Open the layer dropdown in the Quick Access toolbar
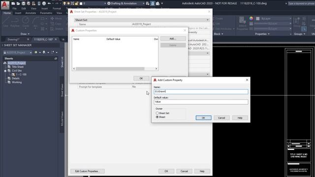The width and height of the screenshot is (315, 177). [105, 3]
